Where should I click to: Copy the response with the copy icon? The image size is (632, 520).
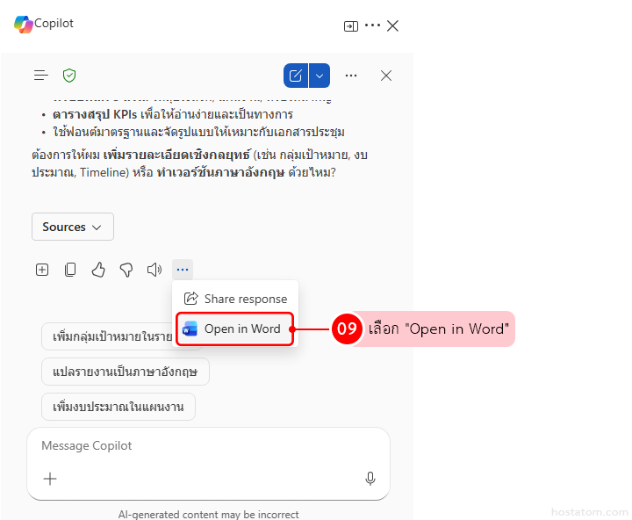70,270
